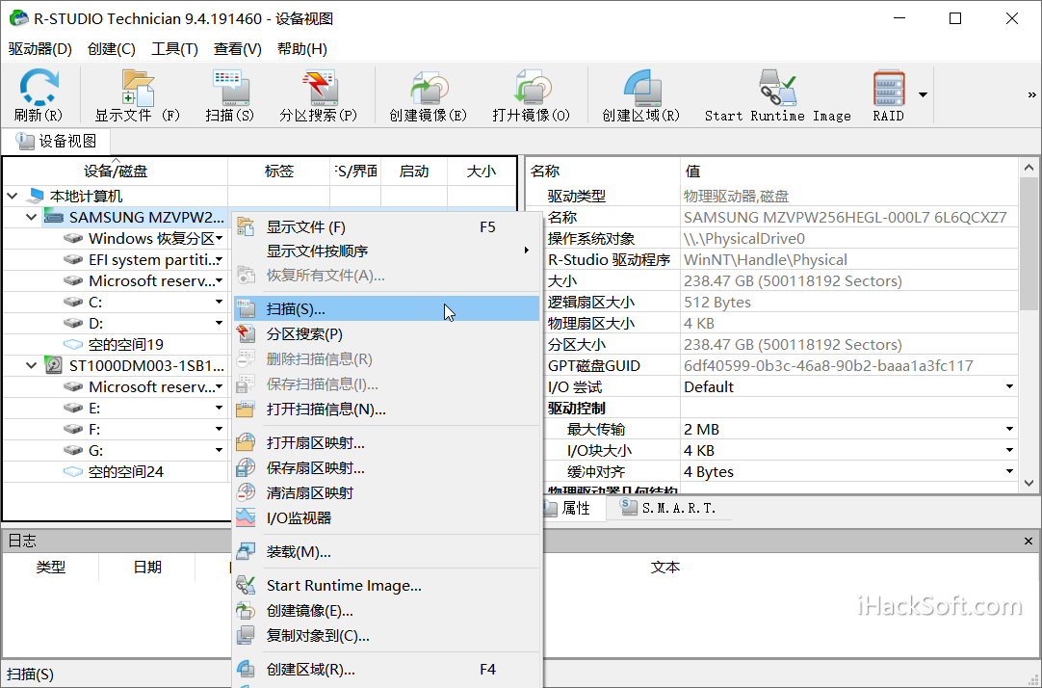Image resolution: width=1042 pixels, height=688 pixels.
Task: Choose 复制对象到(C)... in the context menu
Action: [386, 636]
